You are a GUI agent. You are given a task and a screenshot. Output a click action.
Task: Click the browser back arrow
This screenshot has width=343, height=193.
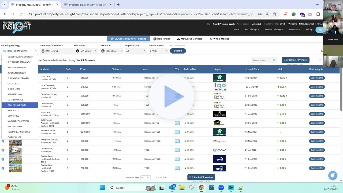[5, 14]
